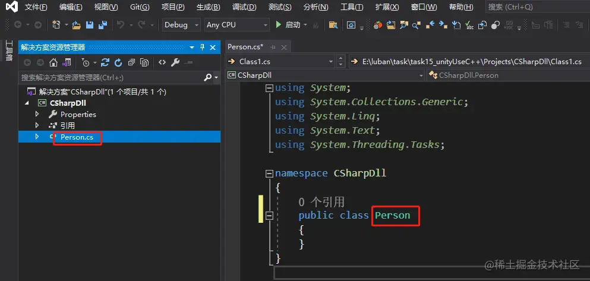
Task: Open the 项目(P) menu
Action: [x=173, y=7]
